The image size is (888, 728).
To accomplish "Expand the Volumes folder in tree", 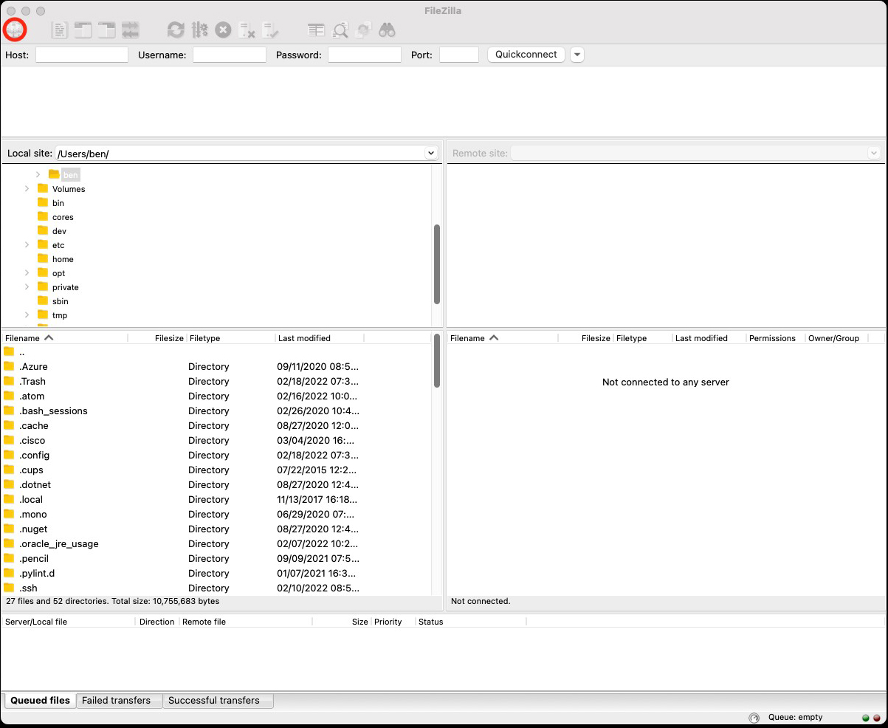I will coord(27,189).
